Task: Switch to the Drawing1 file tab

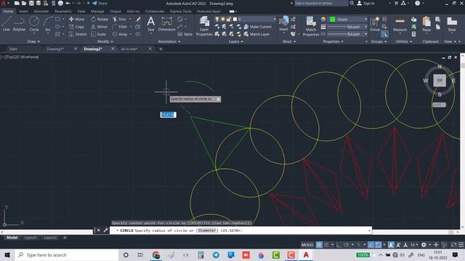Action: 55,49
